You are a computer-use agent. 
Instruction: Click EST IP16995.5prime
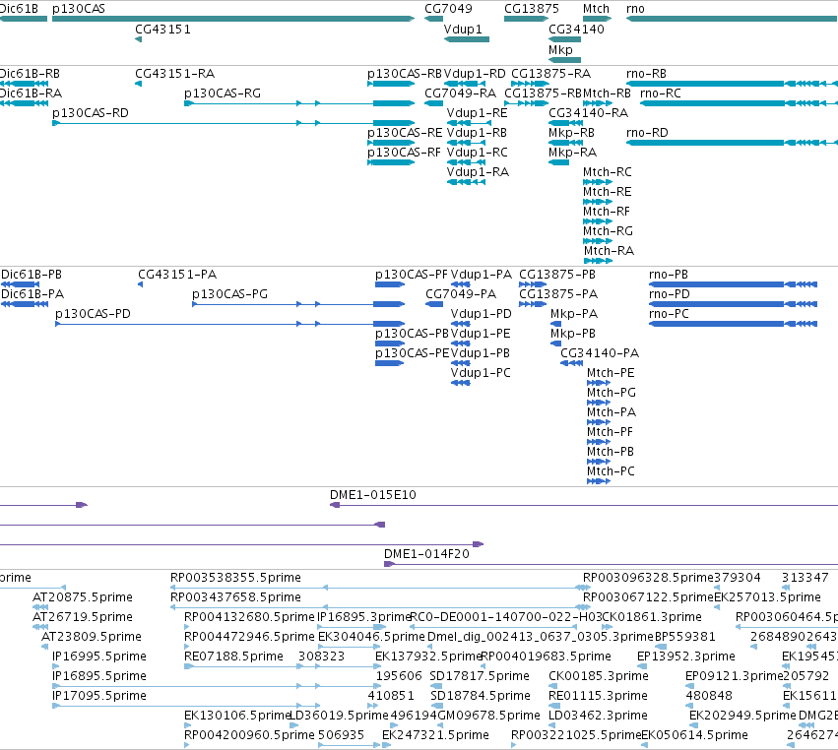pos(99,656)
